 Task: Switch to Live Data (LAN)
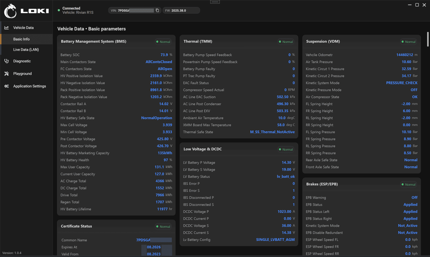point(26,50)
